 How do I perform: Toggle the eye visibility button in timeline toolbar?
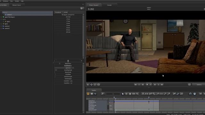pos(92,94)
